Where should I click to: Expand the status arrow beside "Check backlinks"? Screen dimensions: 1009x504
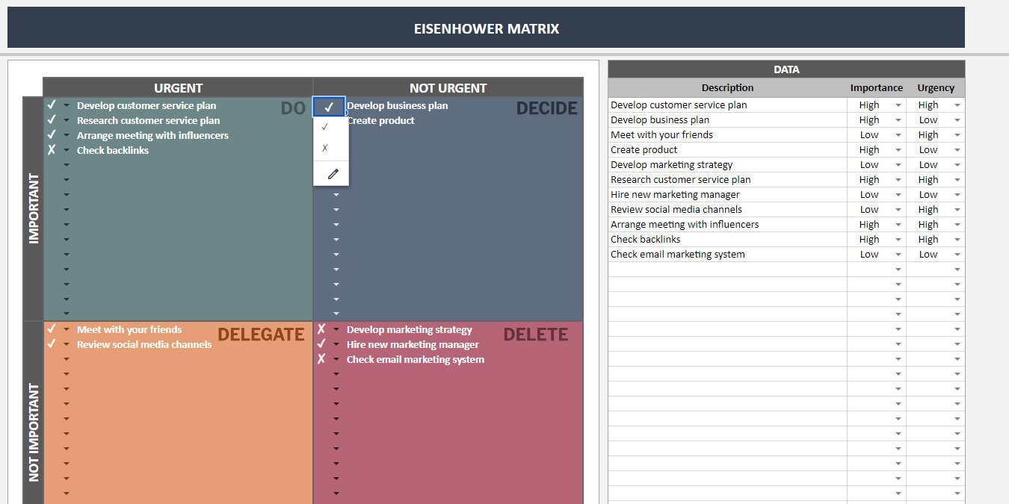pos(66,150)
